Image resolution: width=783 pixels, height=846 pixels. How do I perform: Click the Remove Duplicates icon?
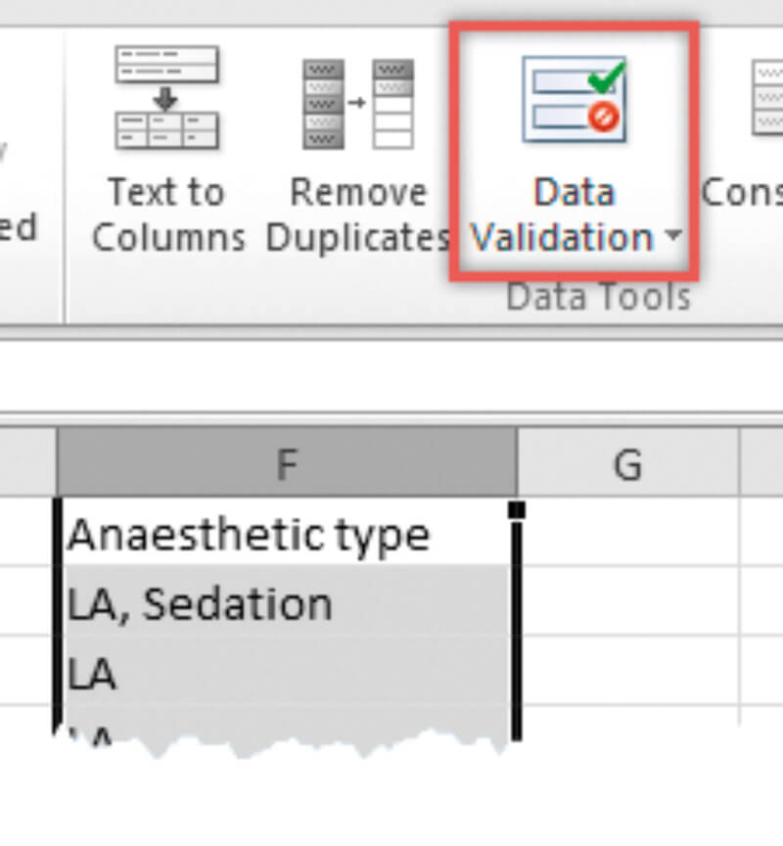[x=357, y=102]
